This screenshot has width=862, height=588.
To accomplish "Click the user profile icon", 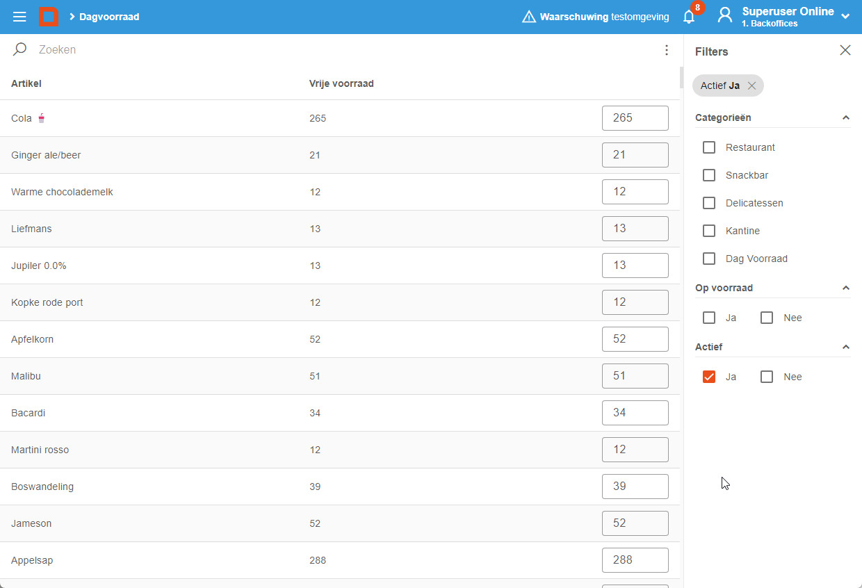I will [725, 15].
